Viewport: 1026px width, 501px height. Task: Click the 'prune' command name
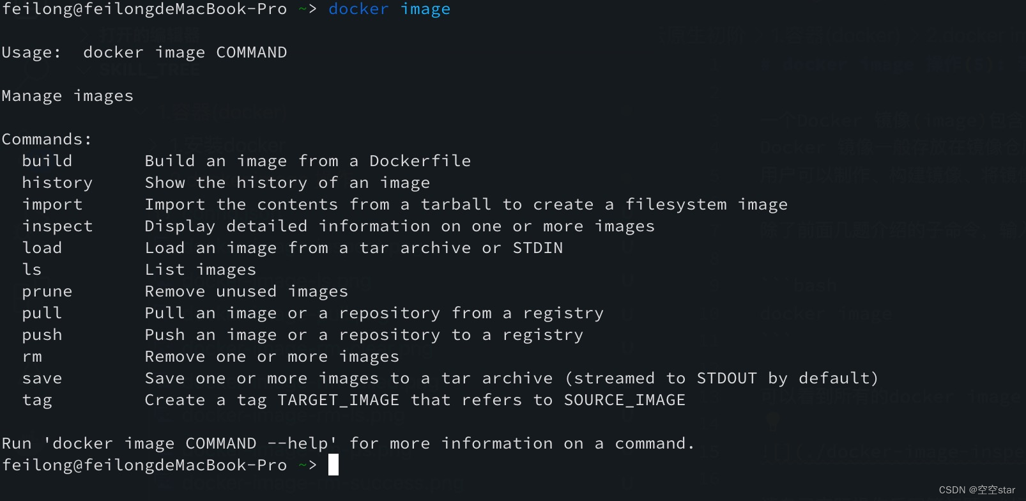click(x=47, y=291)
